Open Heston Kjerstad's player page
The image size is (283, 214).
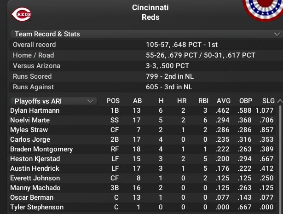[35, 159]
